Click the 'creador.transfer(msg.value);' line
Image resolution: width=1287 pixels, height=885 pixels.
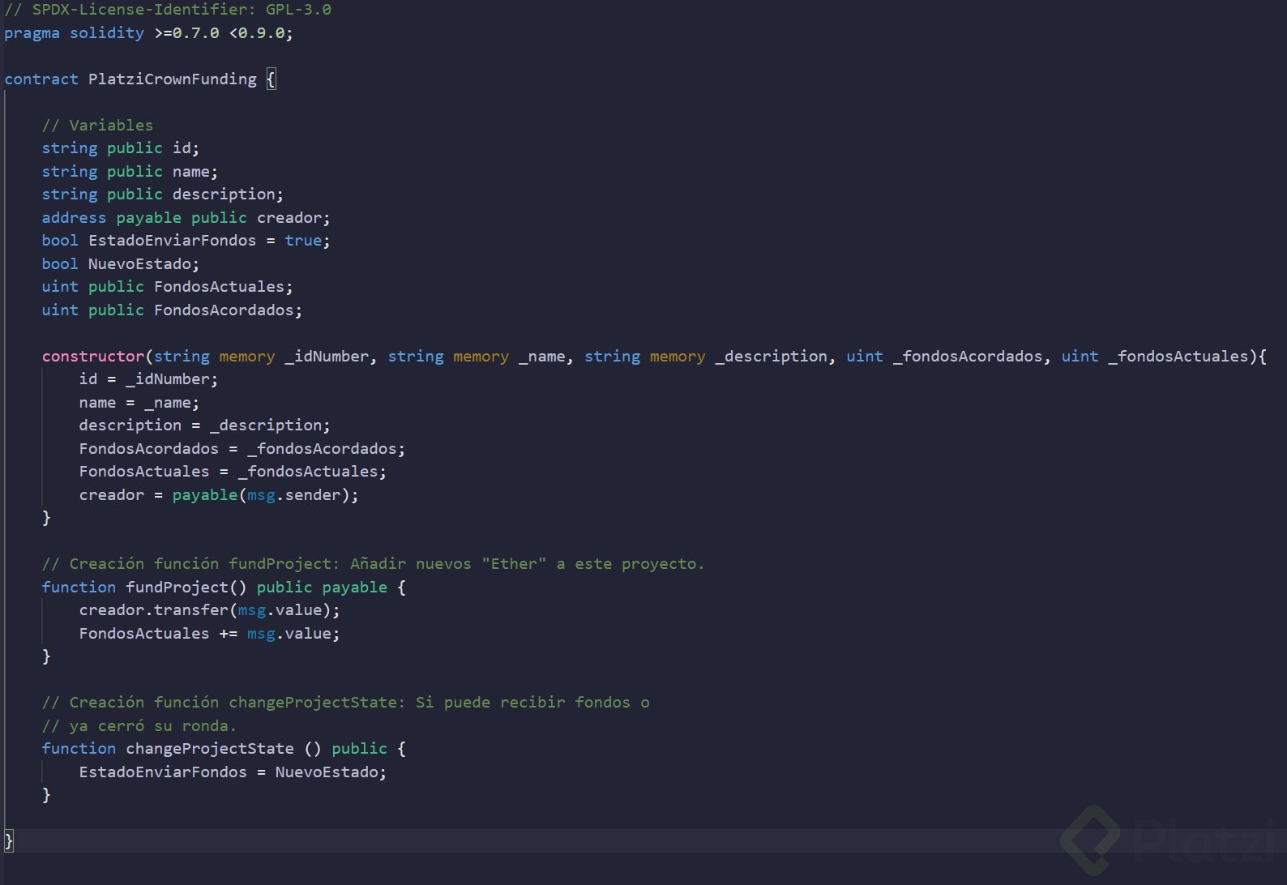point(209,610)
